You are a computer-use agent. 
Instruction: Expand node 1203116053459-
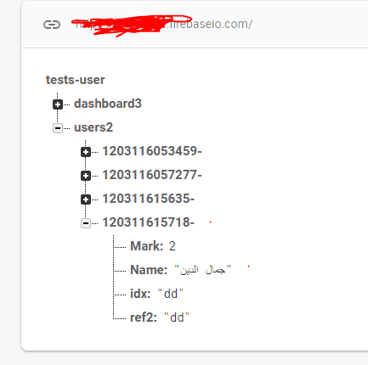[86, 152]
